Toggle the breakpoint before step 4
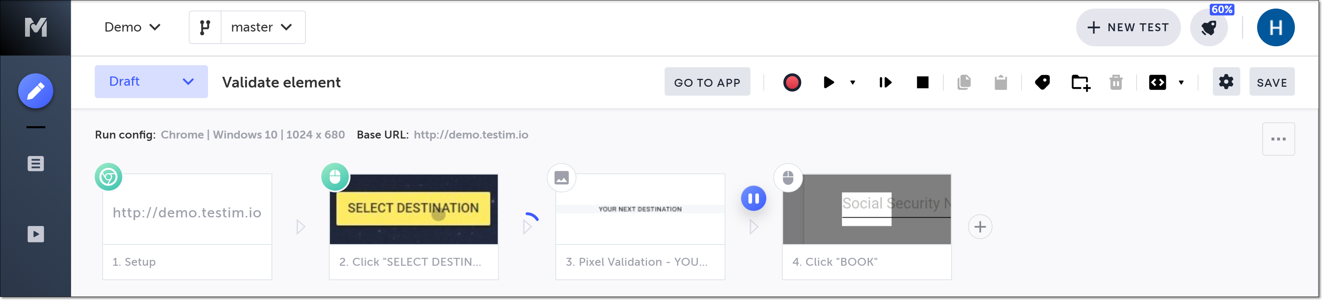The width and height of the screenshot is (1322, 300). pyautogui.click(x=753, y=199)
